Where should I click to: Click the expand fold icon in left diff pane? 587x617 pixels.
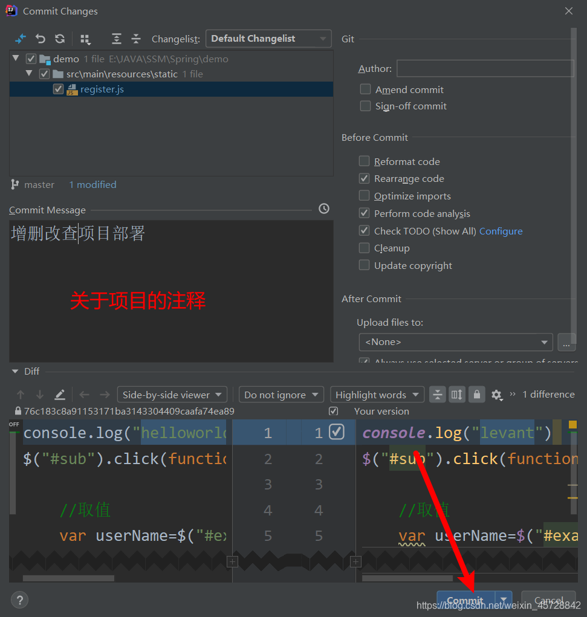click(x=232, y=562)
